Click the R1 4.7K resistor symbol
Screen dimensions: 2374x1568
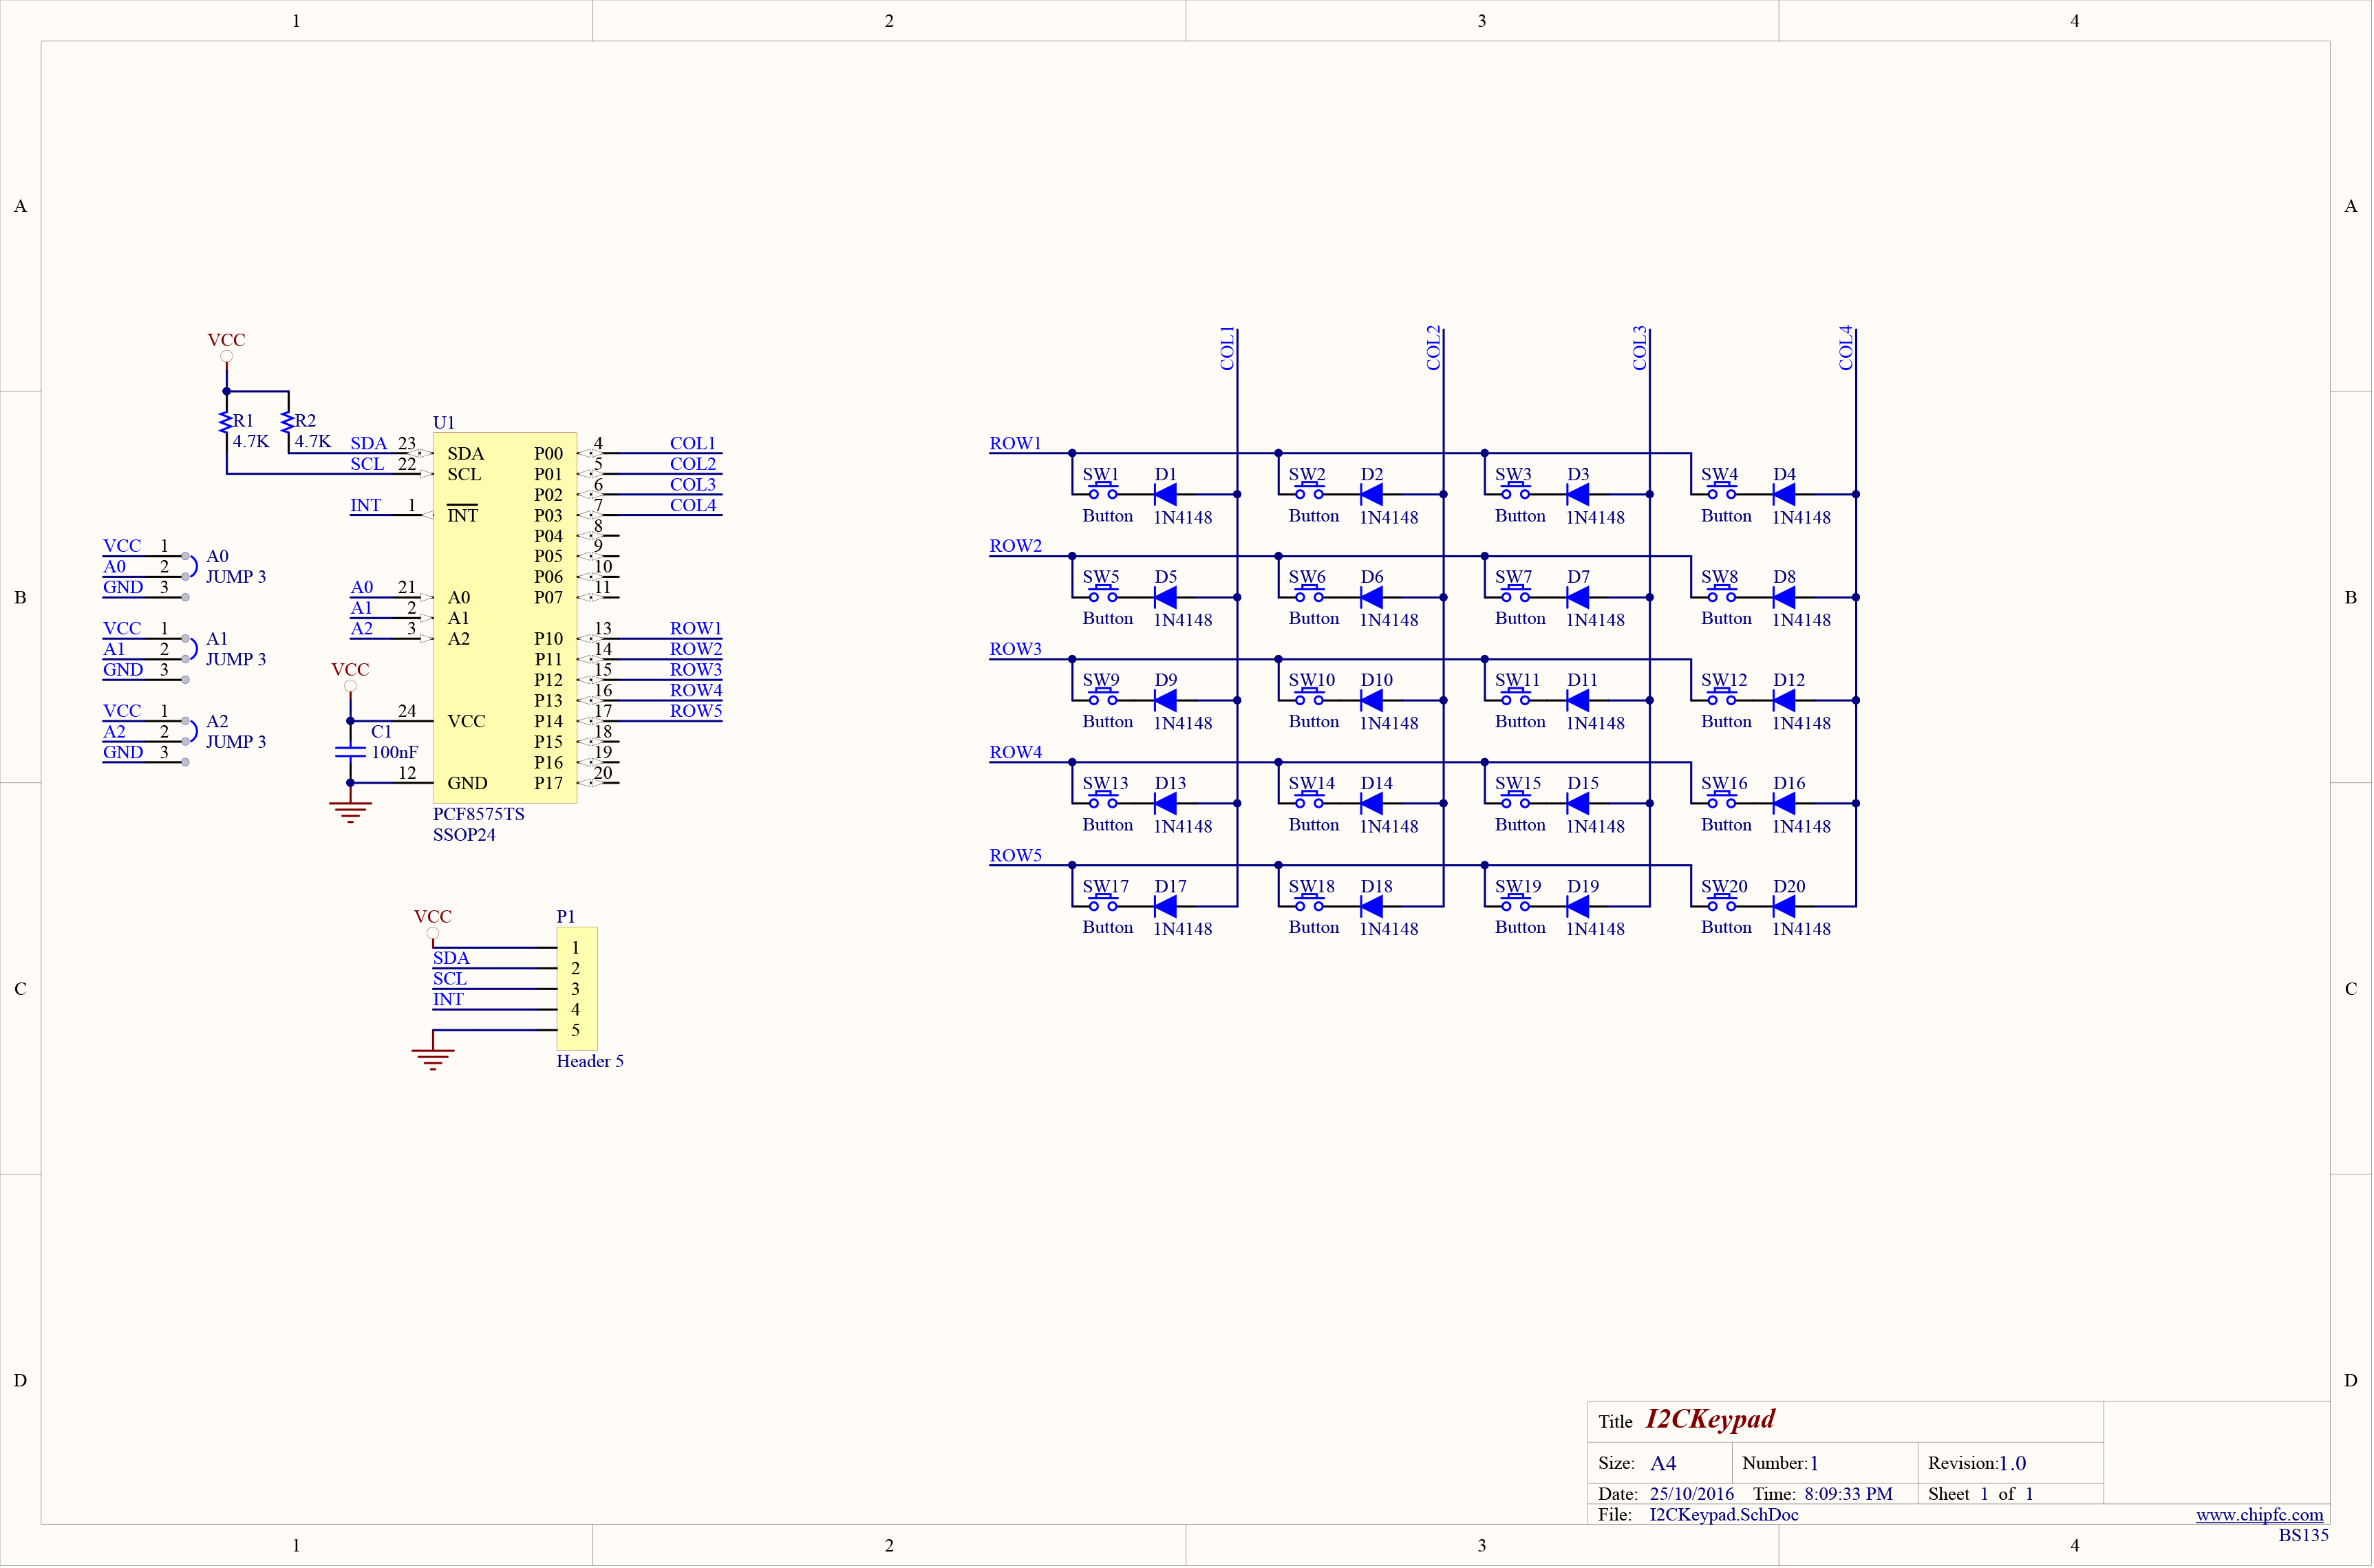point(226,423)
